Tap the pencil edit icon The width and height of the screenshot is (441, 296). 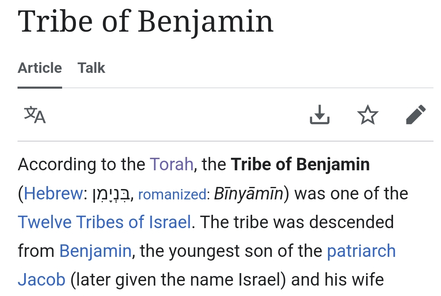tap(416, 115)
